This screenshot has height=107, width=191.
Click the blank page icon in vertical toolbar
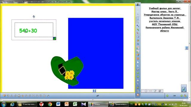138,62
